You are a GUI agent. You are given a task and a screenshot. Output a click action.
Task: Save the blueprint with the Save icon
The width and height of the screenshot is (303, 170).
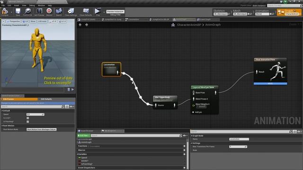[x=18, y=12]
